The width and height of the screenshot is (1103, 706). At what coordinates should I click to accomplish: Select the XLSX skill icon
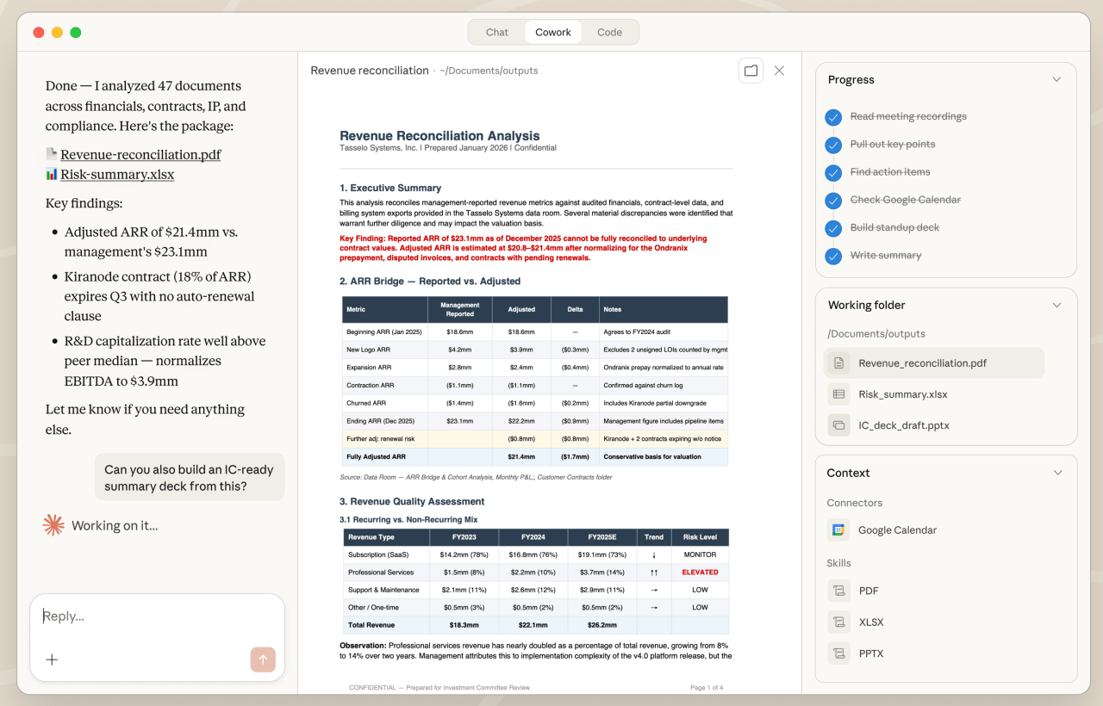[x=838, y=622]
